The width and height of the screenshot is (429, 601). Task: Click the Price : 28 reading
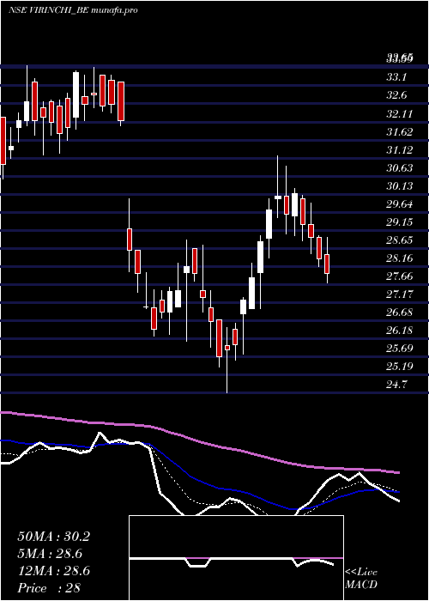pyautogui.click(x=49, y=588)
